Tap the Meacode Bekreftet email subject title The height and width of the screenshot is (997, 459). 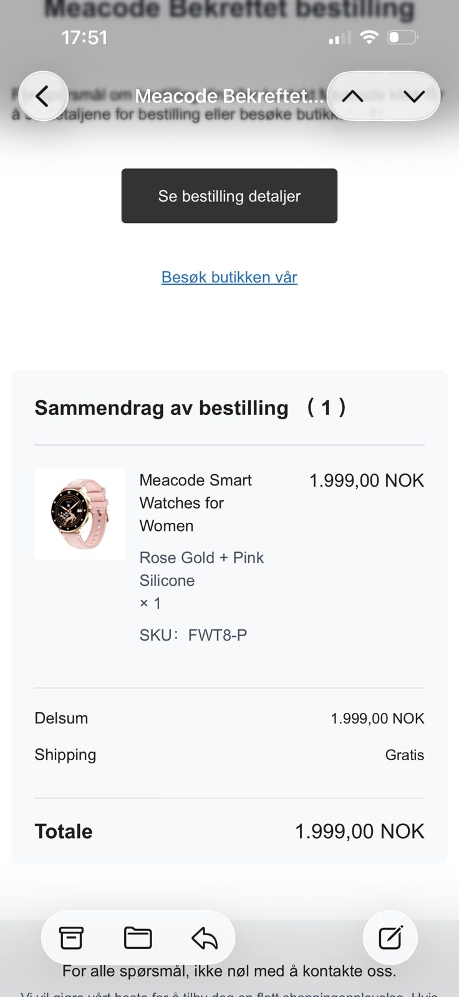point(229,96)
